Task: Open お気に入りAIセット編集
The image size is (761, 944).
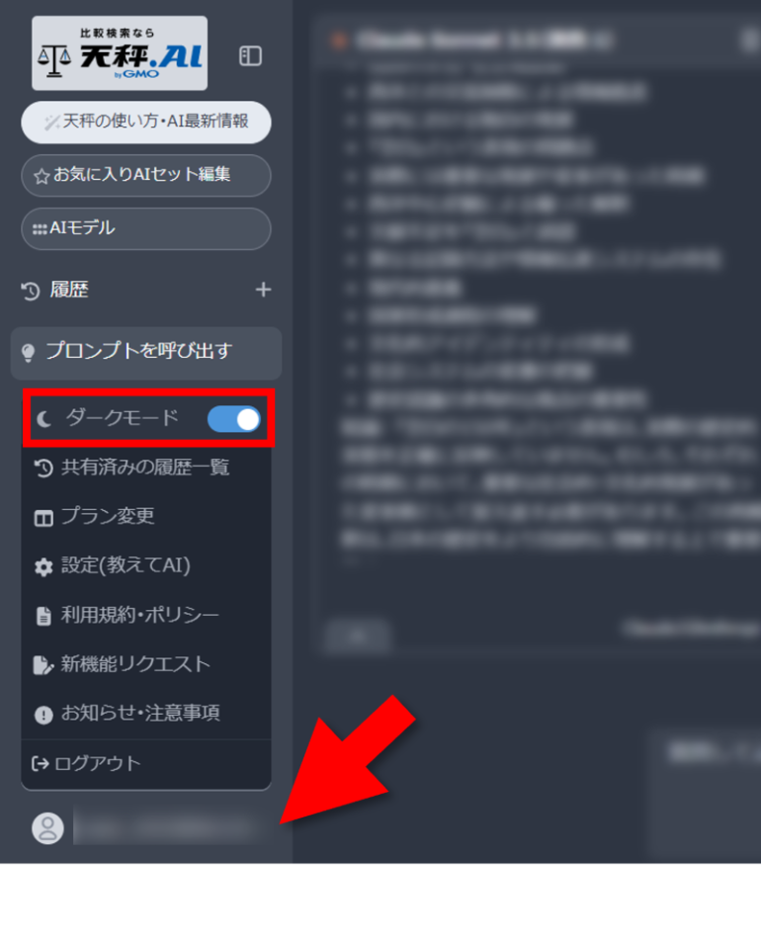Action: tap(146, 175)
